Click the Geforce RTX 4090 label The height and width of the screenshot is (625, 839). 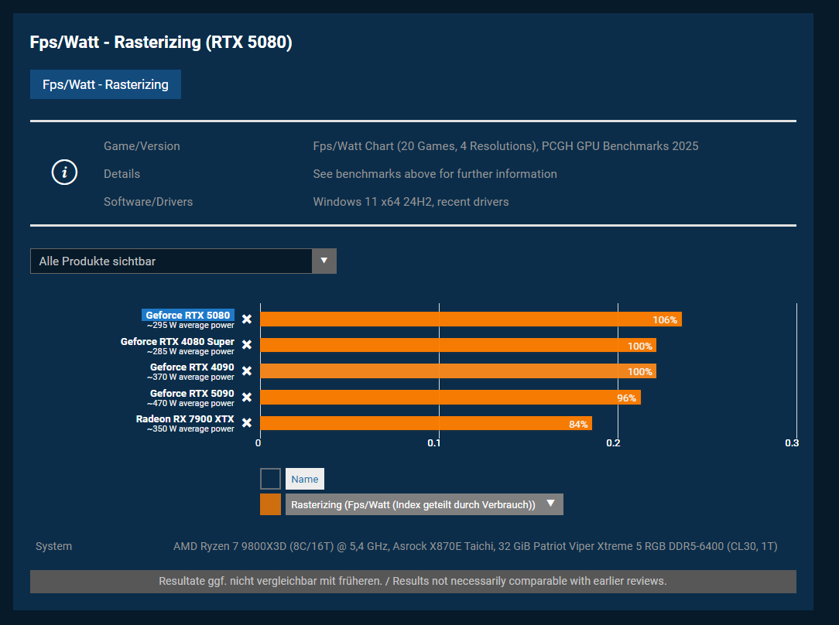pos(192,367)
